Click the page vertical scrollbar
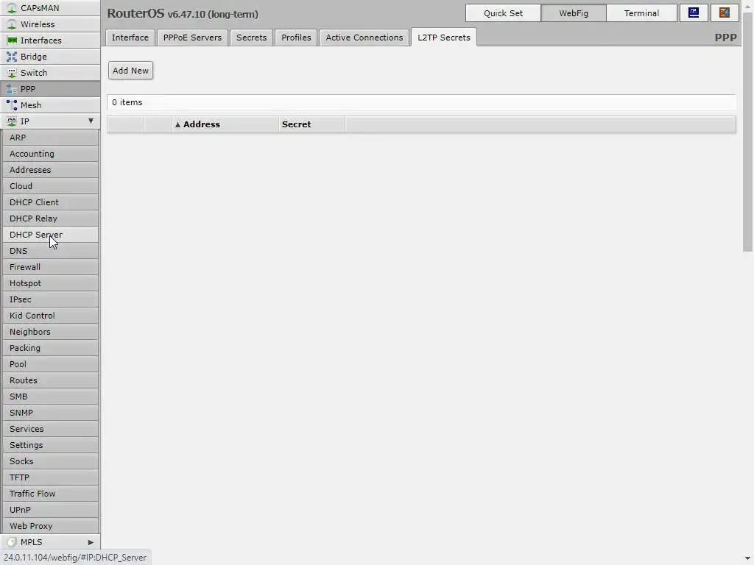This screenshot has height=565, width=754. [748, 131]
